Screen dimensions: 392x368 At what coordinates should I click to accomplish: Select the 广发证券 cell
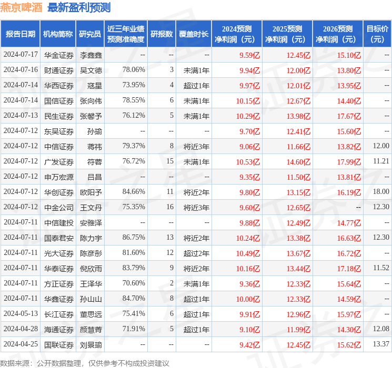tap(59, 162)
